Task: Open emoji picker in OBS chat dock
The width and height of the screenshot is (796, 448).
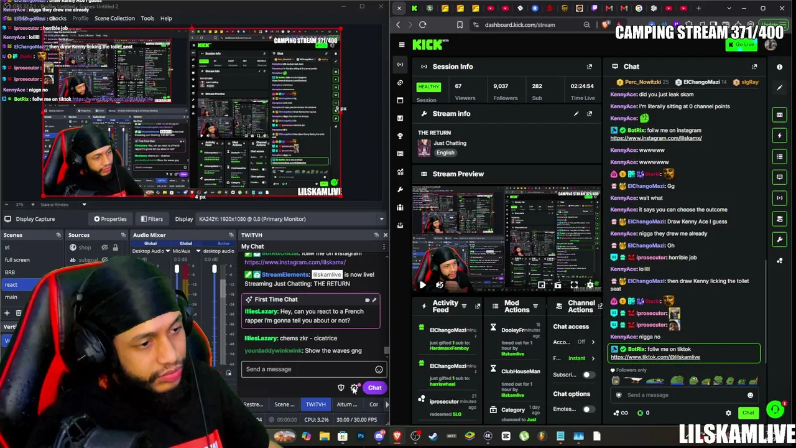Action: [x=379, y=370]
